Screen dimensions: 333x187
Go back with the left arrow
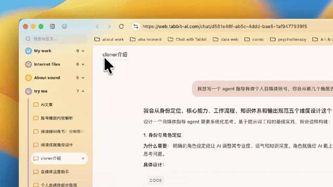pyautogui.click(x=97, y=26)
